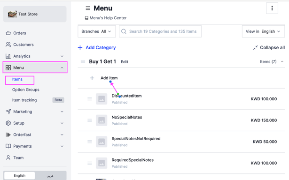Open the RequiredSpecialNotes item
Viewport: 289px width, 180px height.
tap(133, 160)
